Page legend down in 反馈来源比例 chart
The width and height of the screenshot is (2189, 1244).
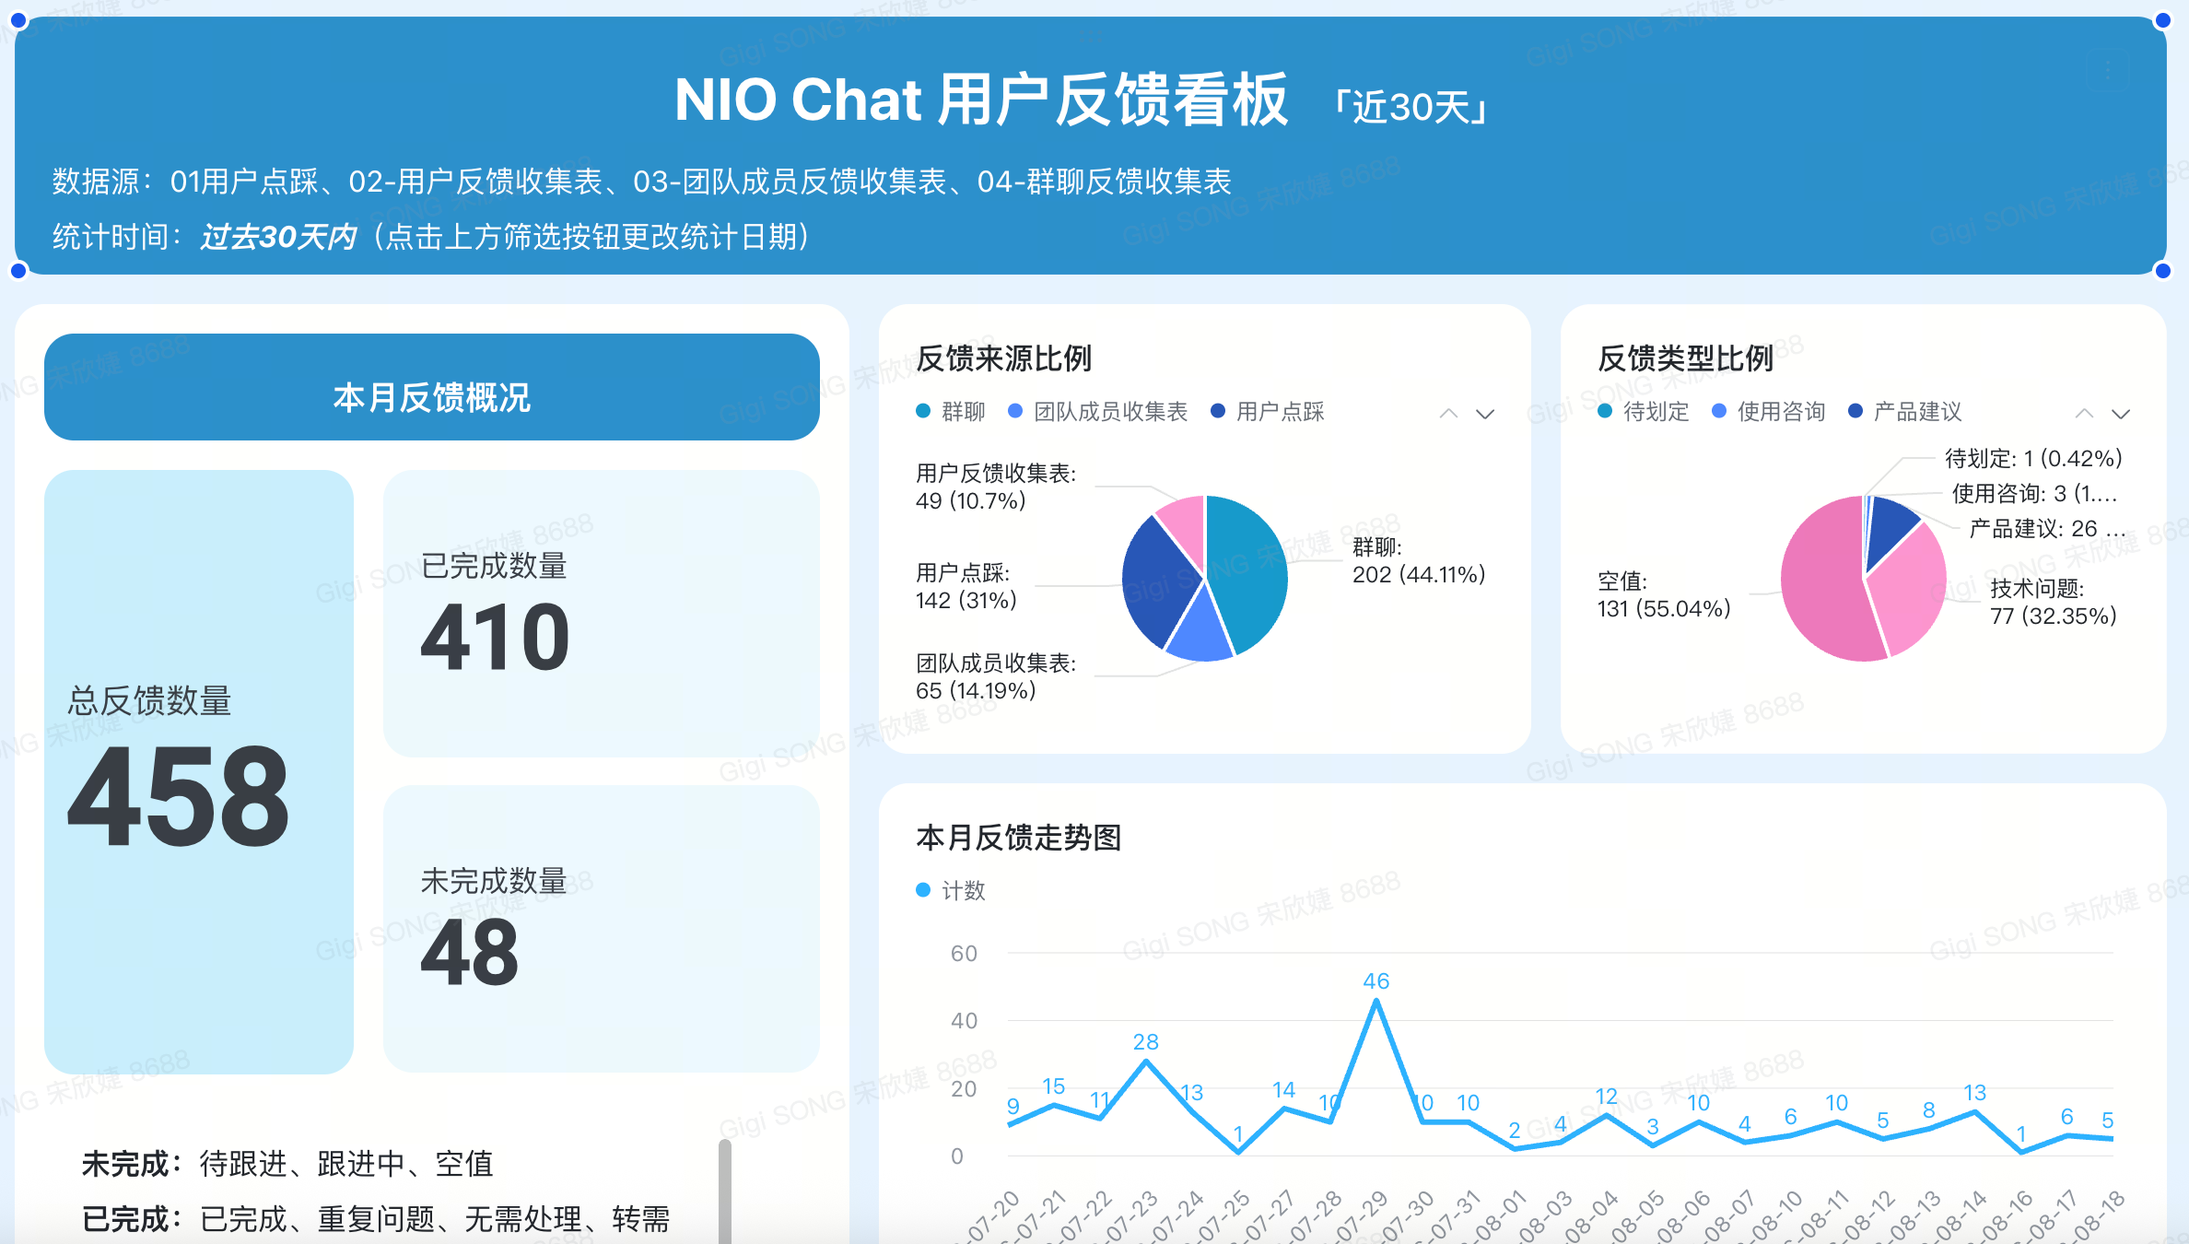(x=1485, y=414)
